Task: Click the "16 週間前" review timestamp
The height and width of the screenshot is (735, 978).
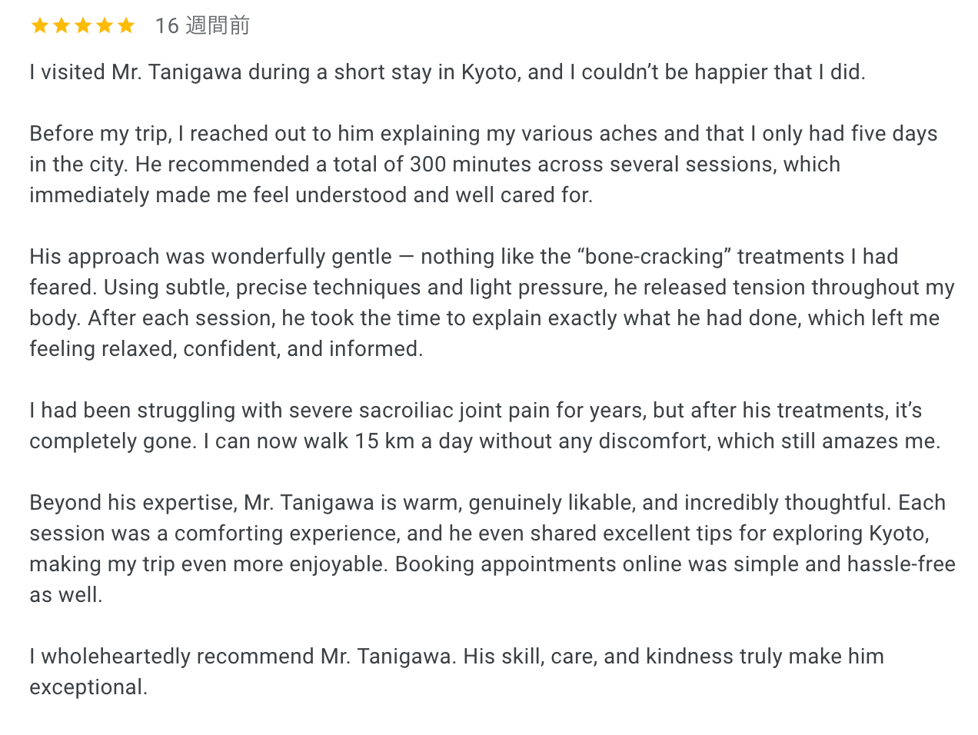Action: (x=202, y=26)
